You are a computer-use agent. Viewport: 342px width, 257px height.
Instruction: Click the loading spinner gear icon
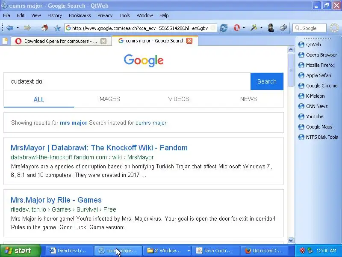(334, 28)
